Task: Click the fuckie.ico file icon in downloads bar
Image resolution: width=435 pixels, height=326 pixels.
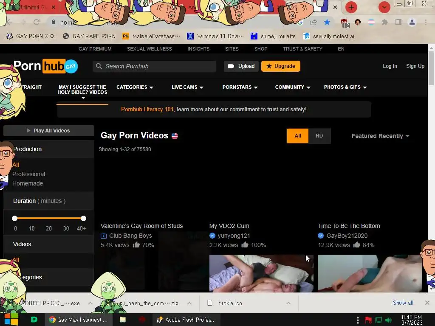Action: click(210, 303)
